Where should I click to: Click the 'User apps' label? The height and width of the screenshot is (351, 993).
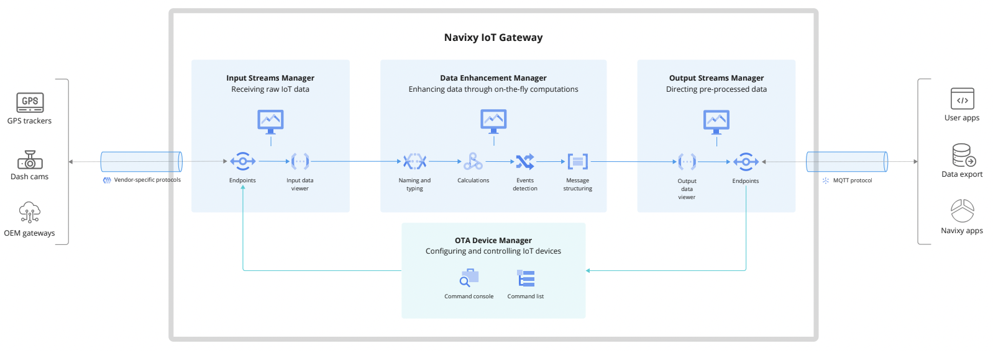(962, 118)
